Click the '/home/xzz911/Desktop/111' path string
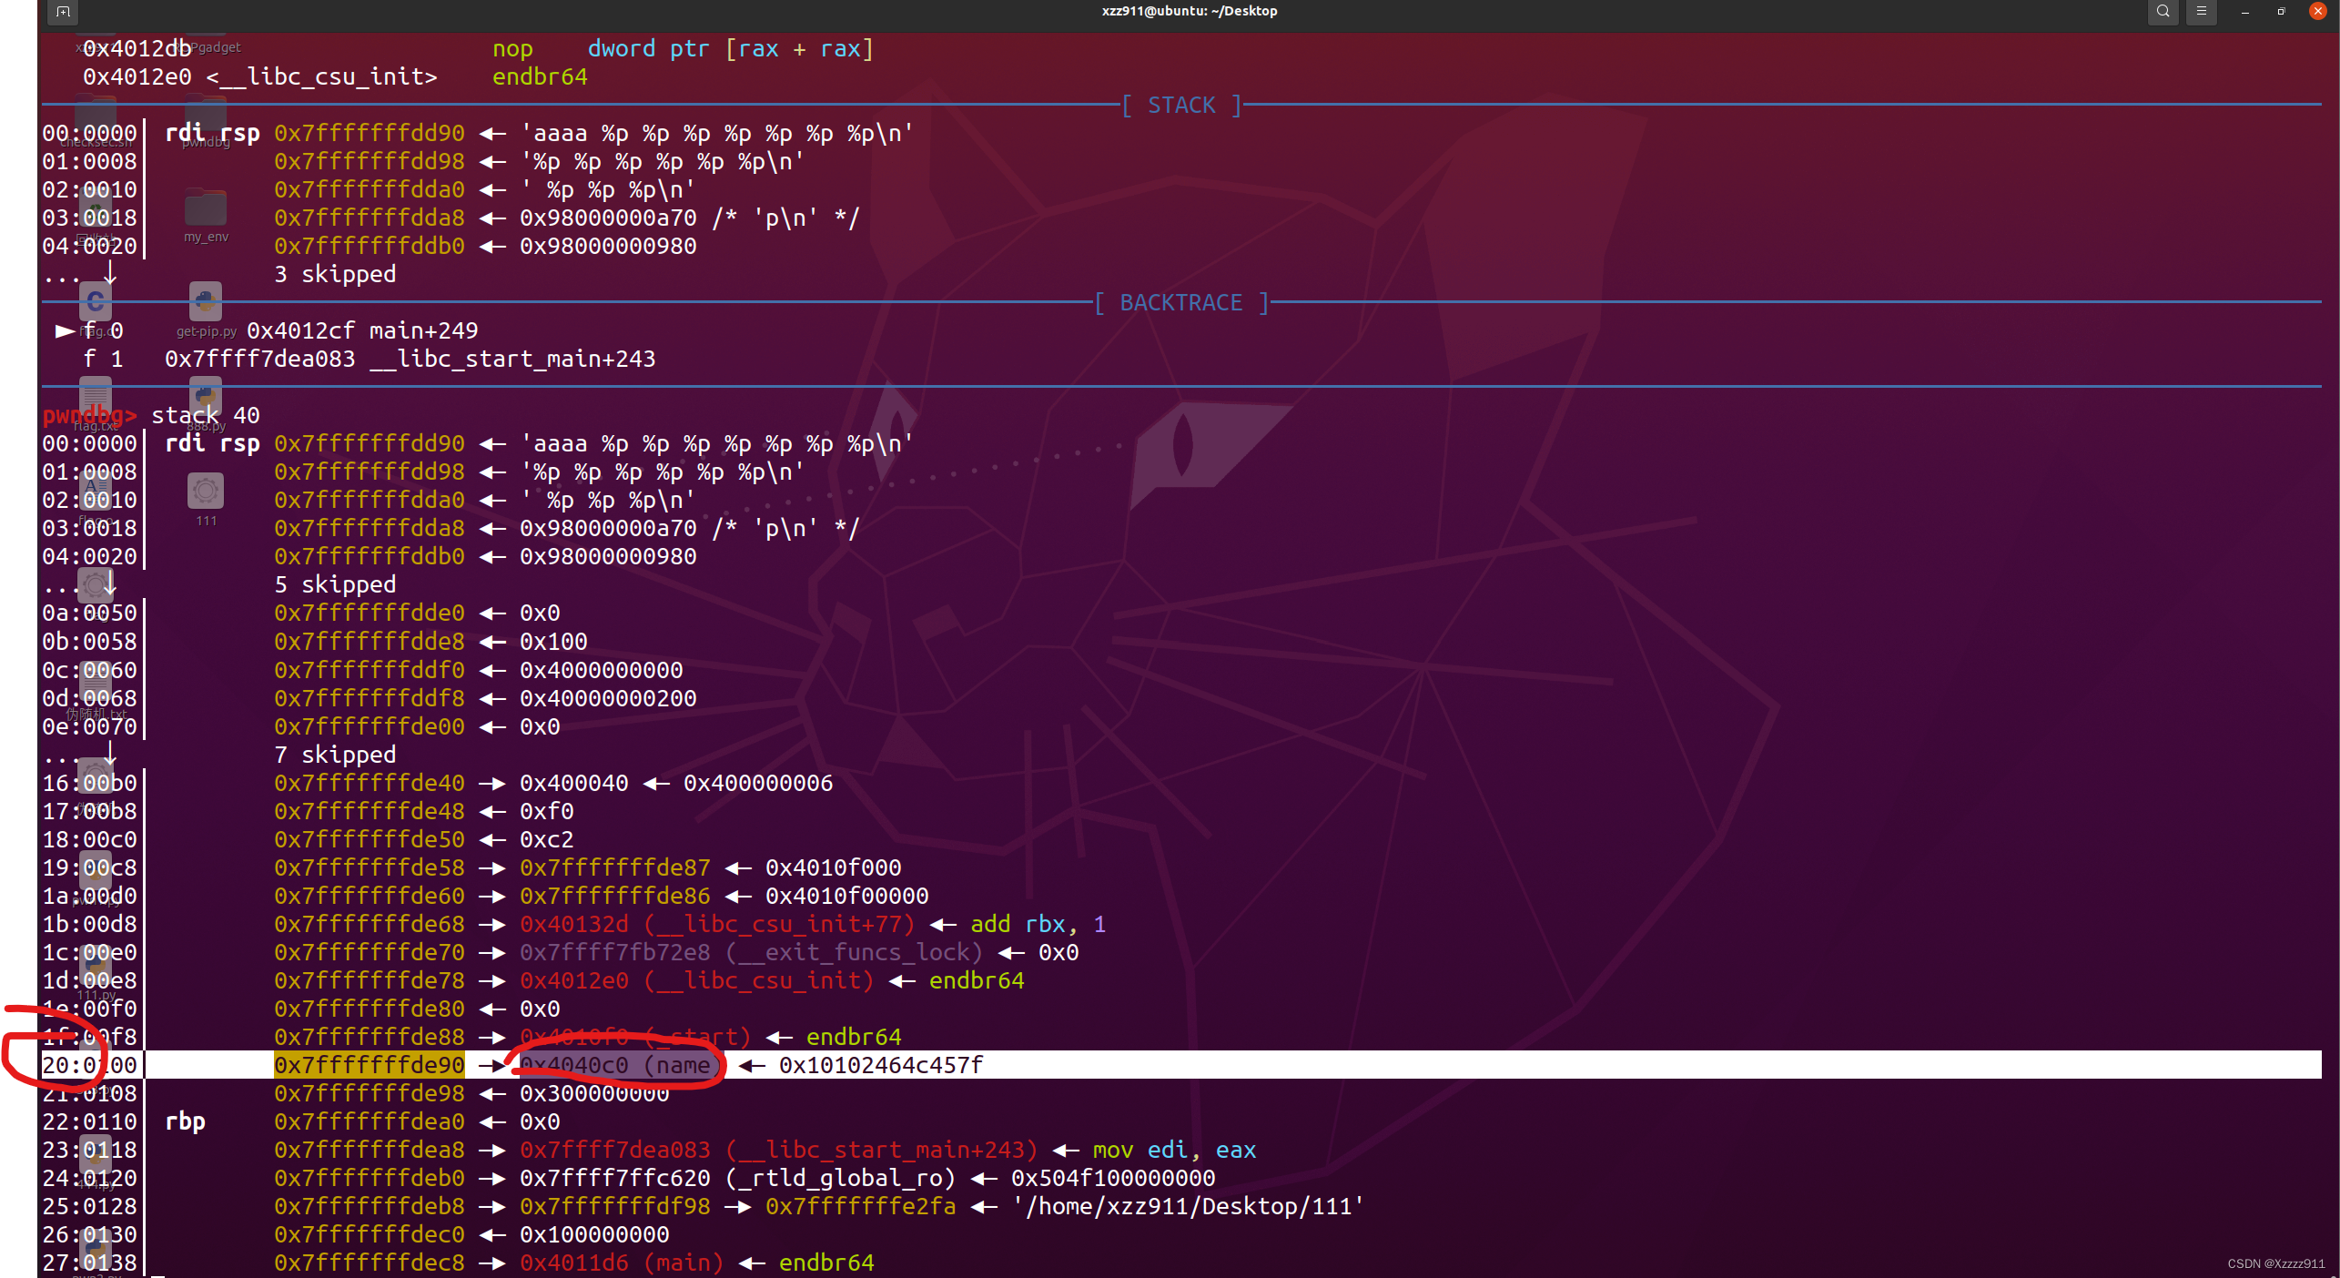 1189,1206
